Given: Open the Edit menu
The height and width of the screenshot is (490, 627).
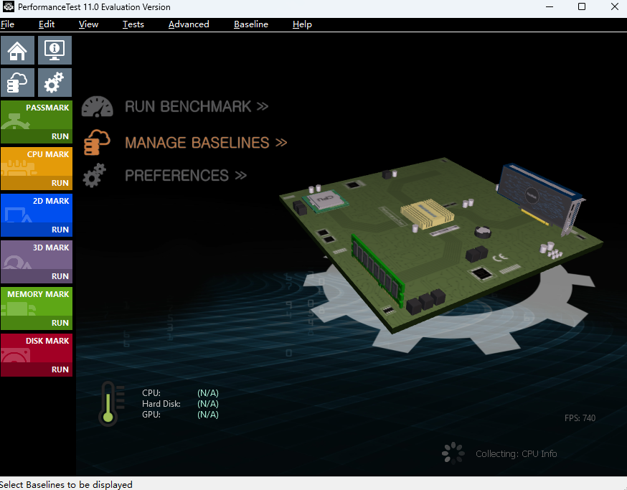Looking at the screenshot, I should pyautogui.click(x=47, y=24).
